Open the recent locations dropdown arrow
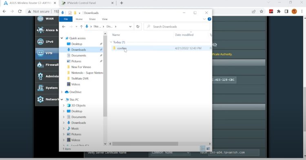 pos(76,27)
